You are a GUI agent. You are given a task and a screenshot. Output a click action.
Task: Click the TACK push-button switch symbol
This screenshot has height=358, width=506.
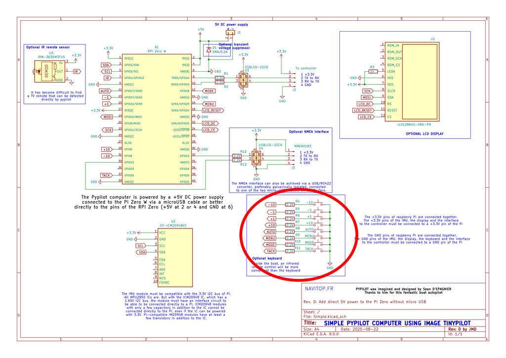point(321,251)
